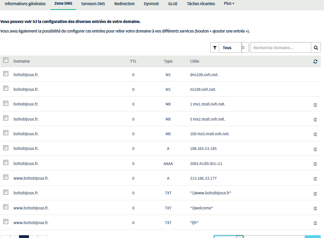Image resolution: width=324 pixels, height=238 pixels.
Task: Click the search magnifier icon
Action: pos(316,48)
